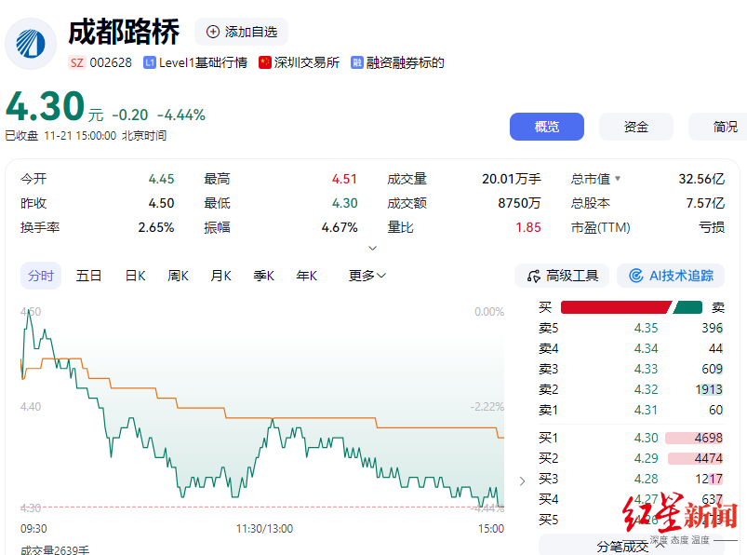Click the 成都路桥 company logo icon

[x=31, y=44]
